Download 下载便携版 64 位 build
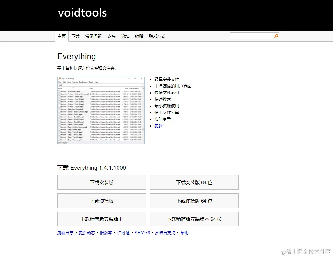The image size is (333, 257). (x=194, y=201)
